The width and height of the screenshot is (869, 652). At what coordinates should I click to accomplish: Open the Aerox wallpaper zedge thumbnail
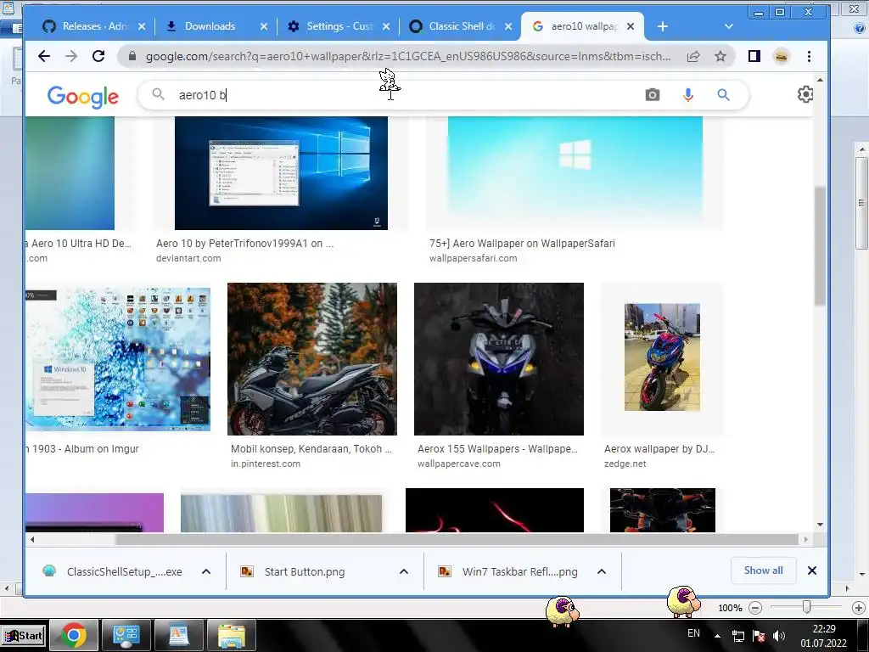[x=662, y=357]
